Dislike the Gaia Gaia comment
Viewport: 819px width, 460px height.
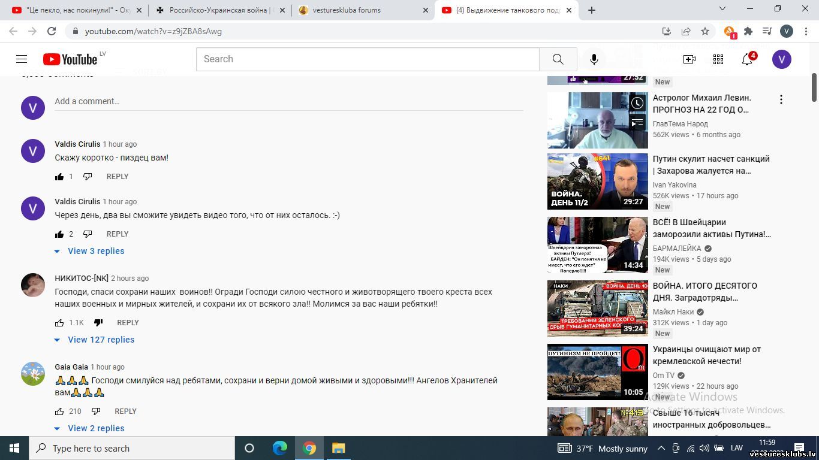(x=96, y=411)
